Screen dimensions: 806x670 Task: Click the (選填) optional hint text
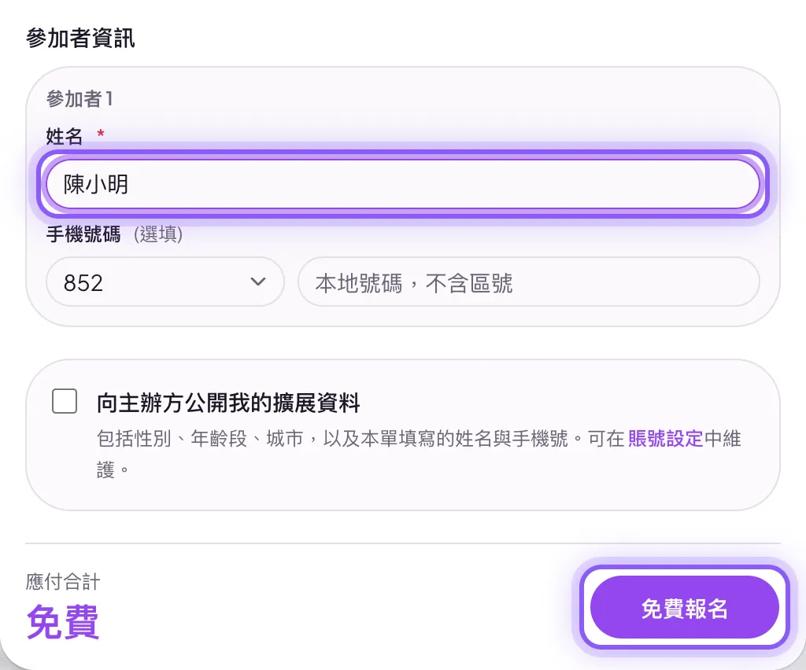[158, 234]
